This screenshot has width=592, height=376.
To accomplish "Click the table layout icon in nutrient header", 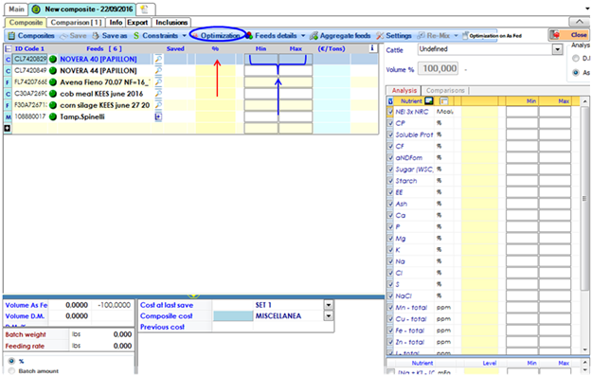I will (x=443, y=100).
